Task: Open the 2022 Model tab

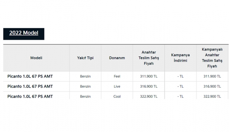Action: click(x=24, y=33)
